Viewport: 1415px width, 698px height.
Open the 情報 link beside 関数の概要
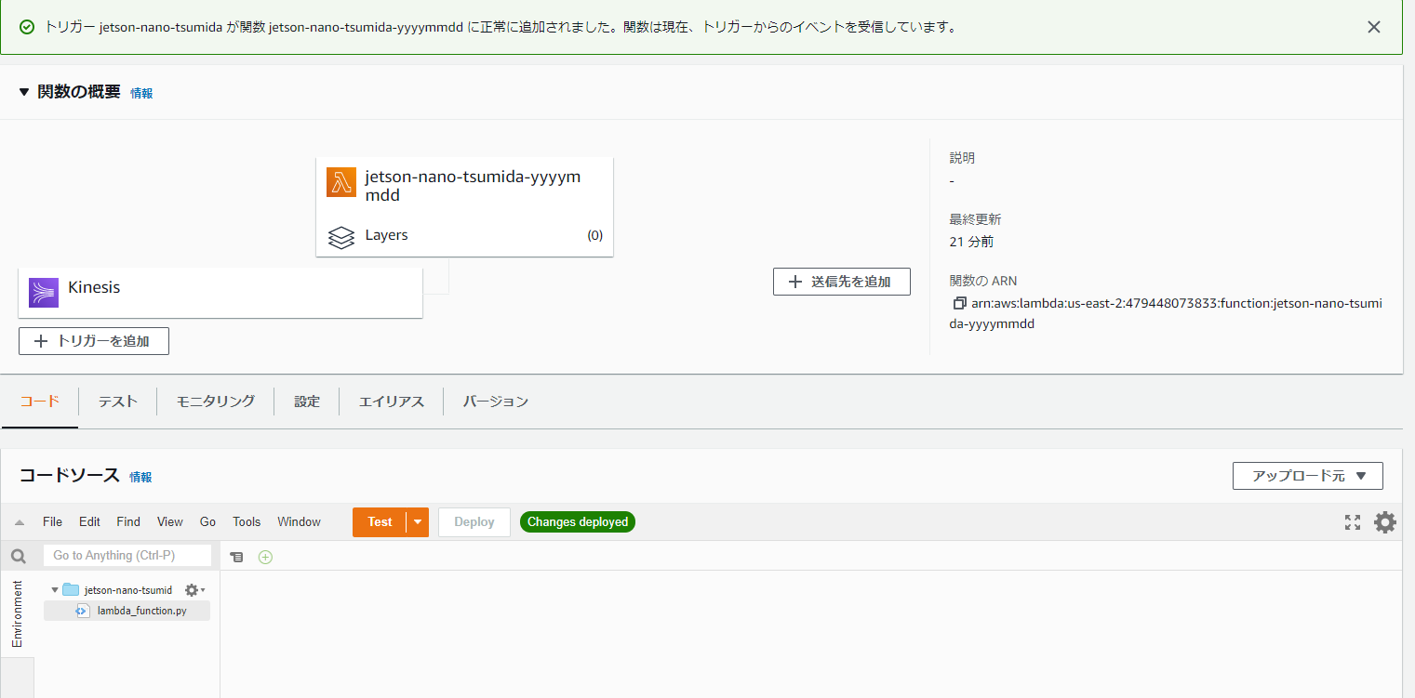[141, 93]
